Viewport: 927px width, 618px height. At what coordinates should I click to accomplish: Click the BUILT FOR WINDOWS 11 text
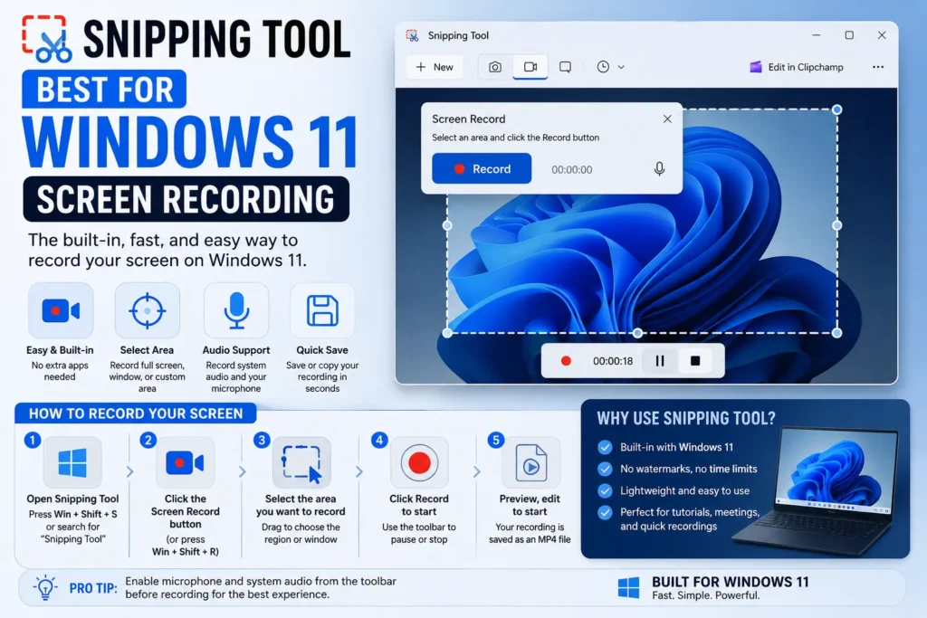(731, 582)
